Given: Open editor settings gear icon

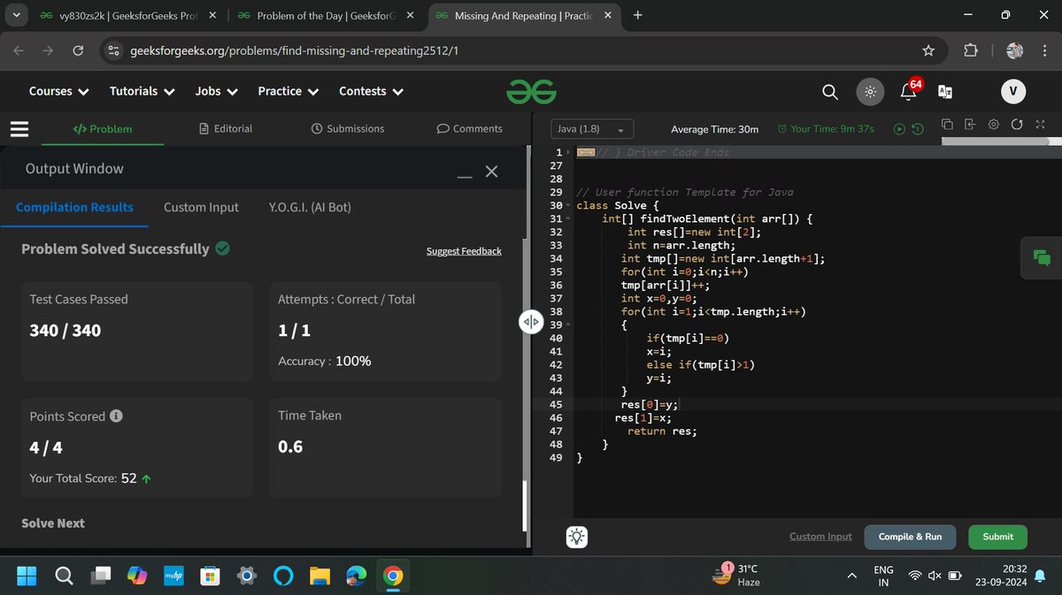Looking at the screenshot, I should pos(993,125).
